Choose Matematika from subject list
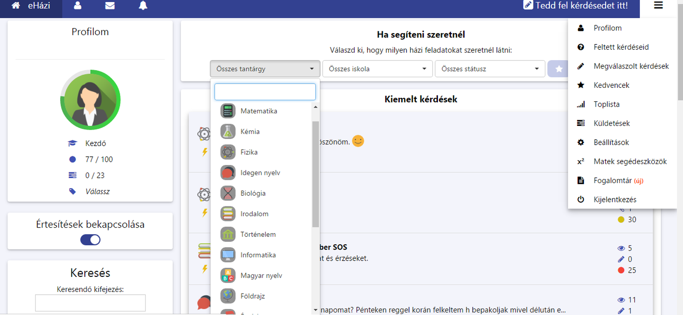683x315 pixels. [259, 111]
